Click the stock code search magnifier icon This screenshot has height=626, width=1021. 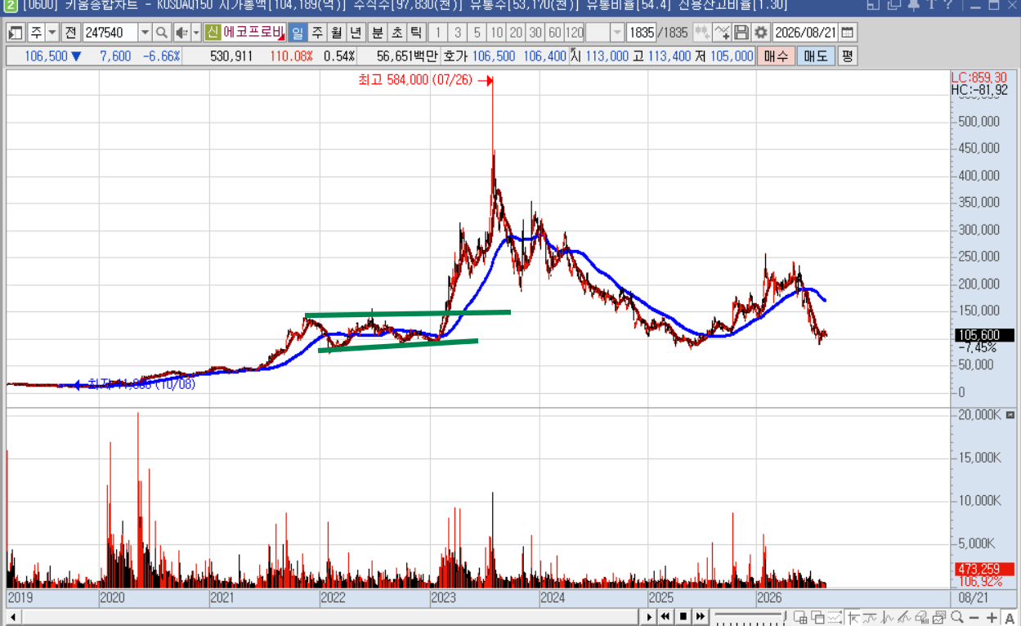coord(161,33)
